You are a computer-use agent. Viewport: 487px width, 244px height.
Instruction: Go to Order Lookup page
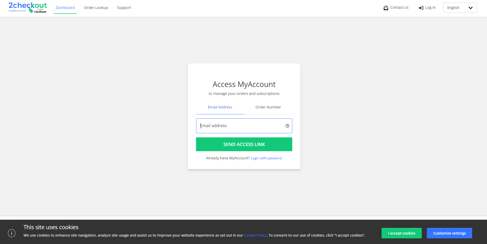96,8
